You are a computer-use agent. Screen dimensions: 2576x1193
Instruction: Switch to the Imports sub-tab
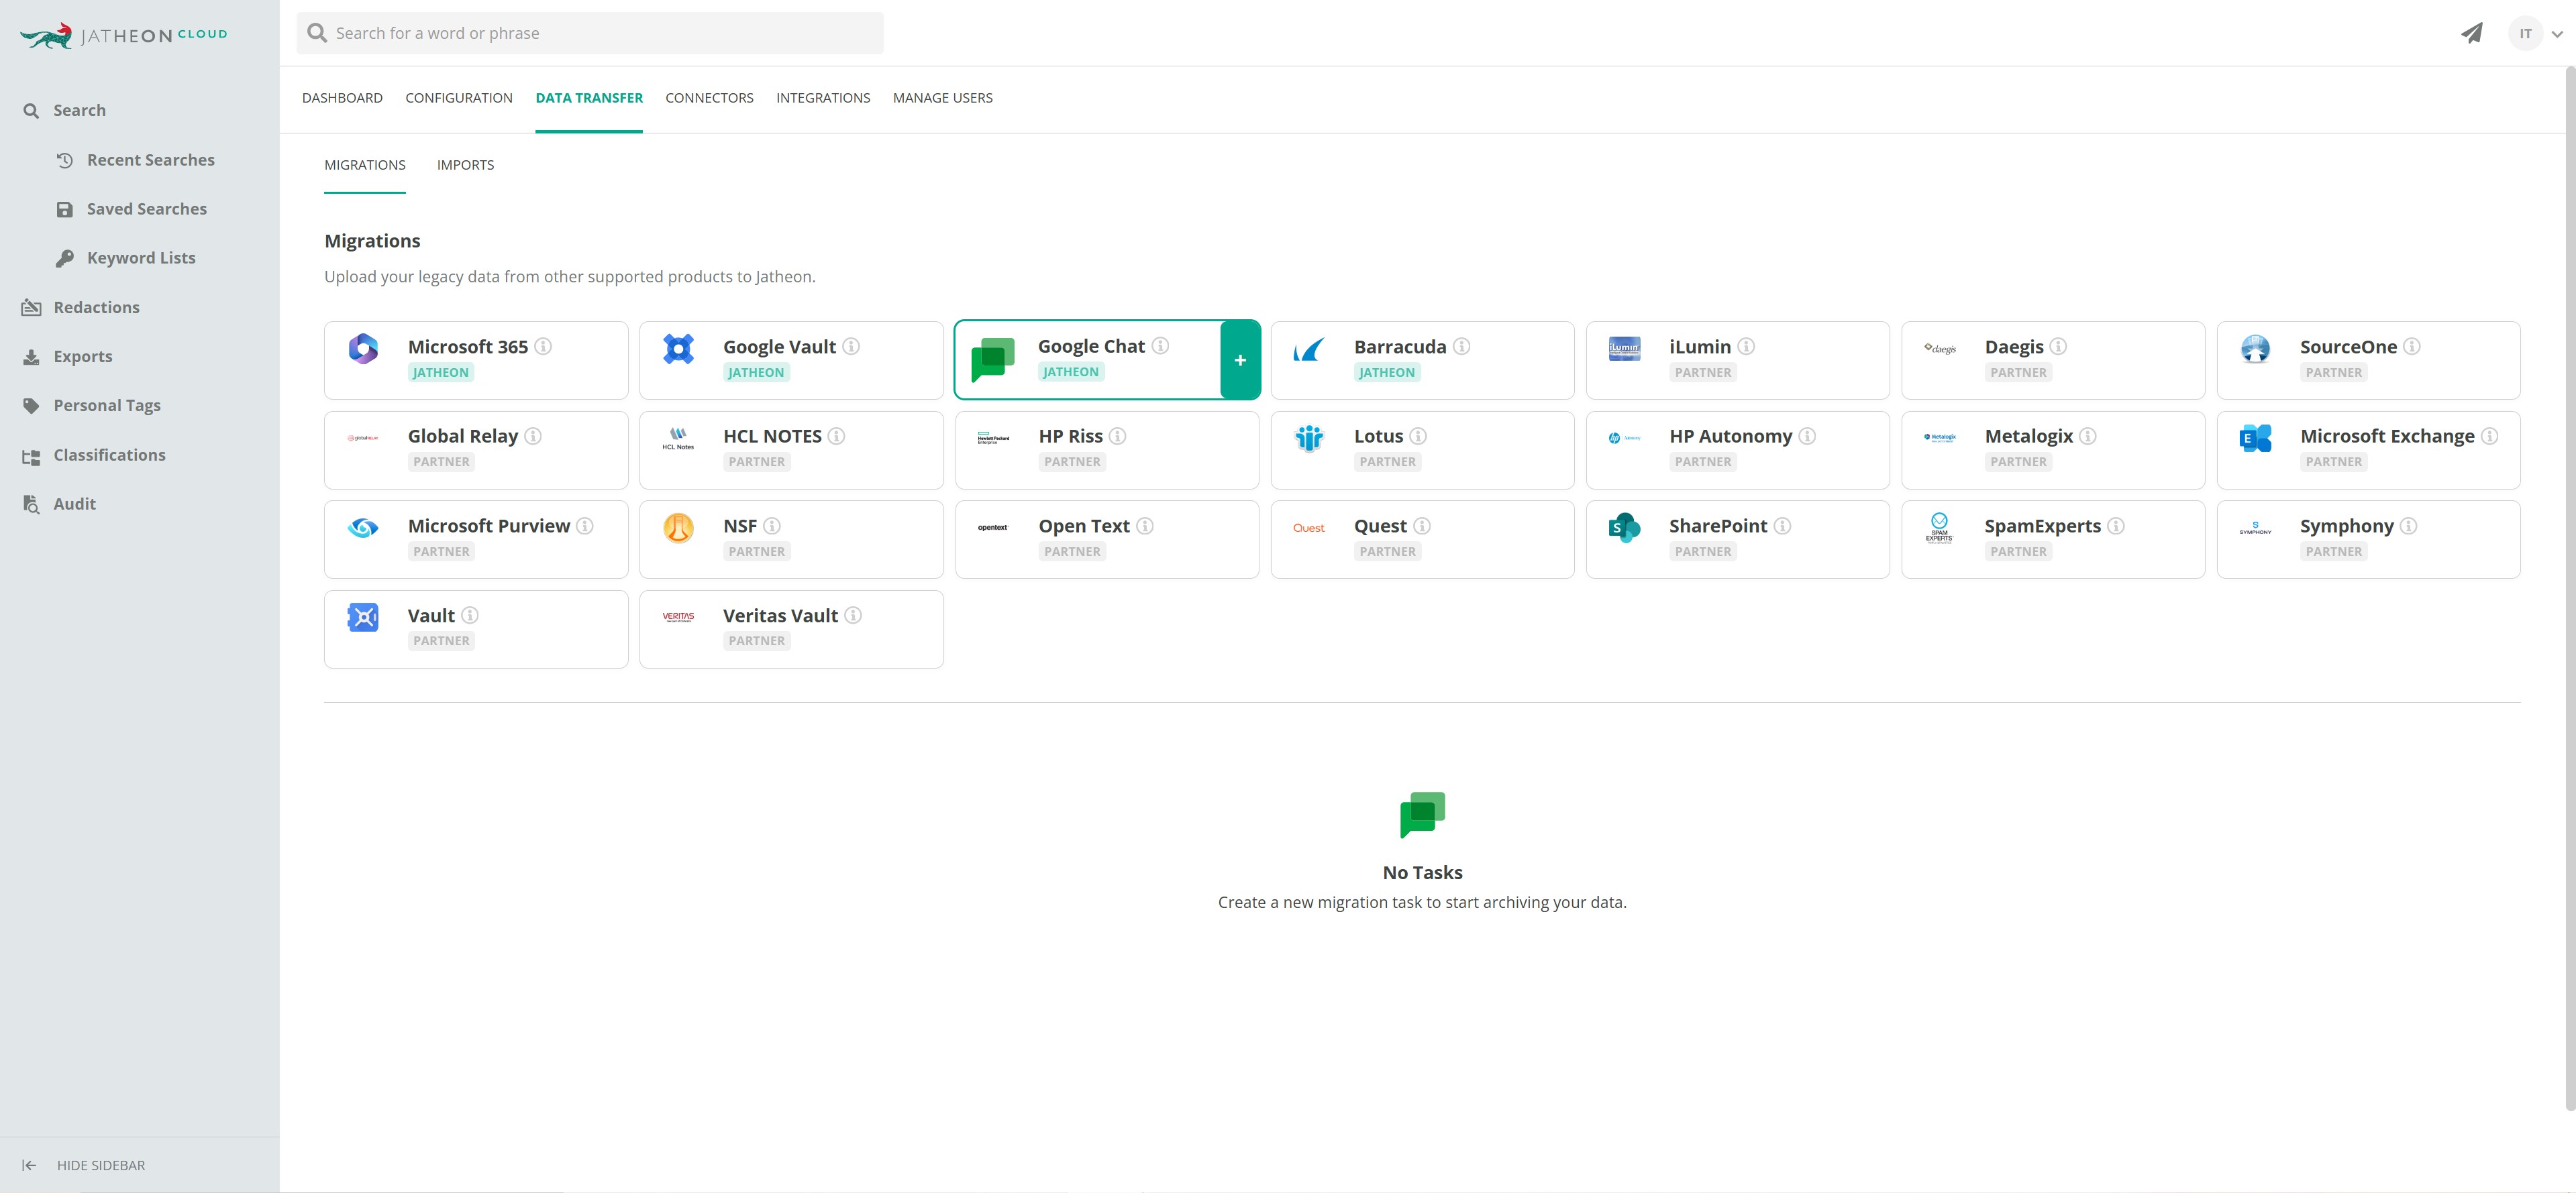(465, 165)
